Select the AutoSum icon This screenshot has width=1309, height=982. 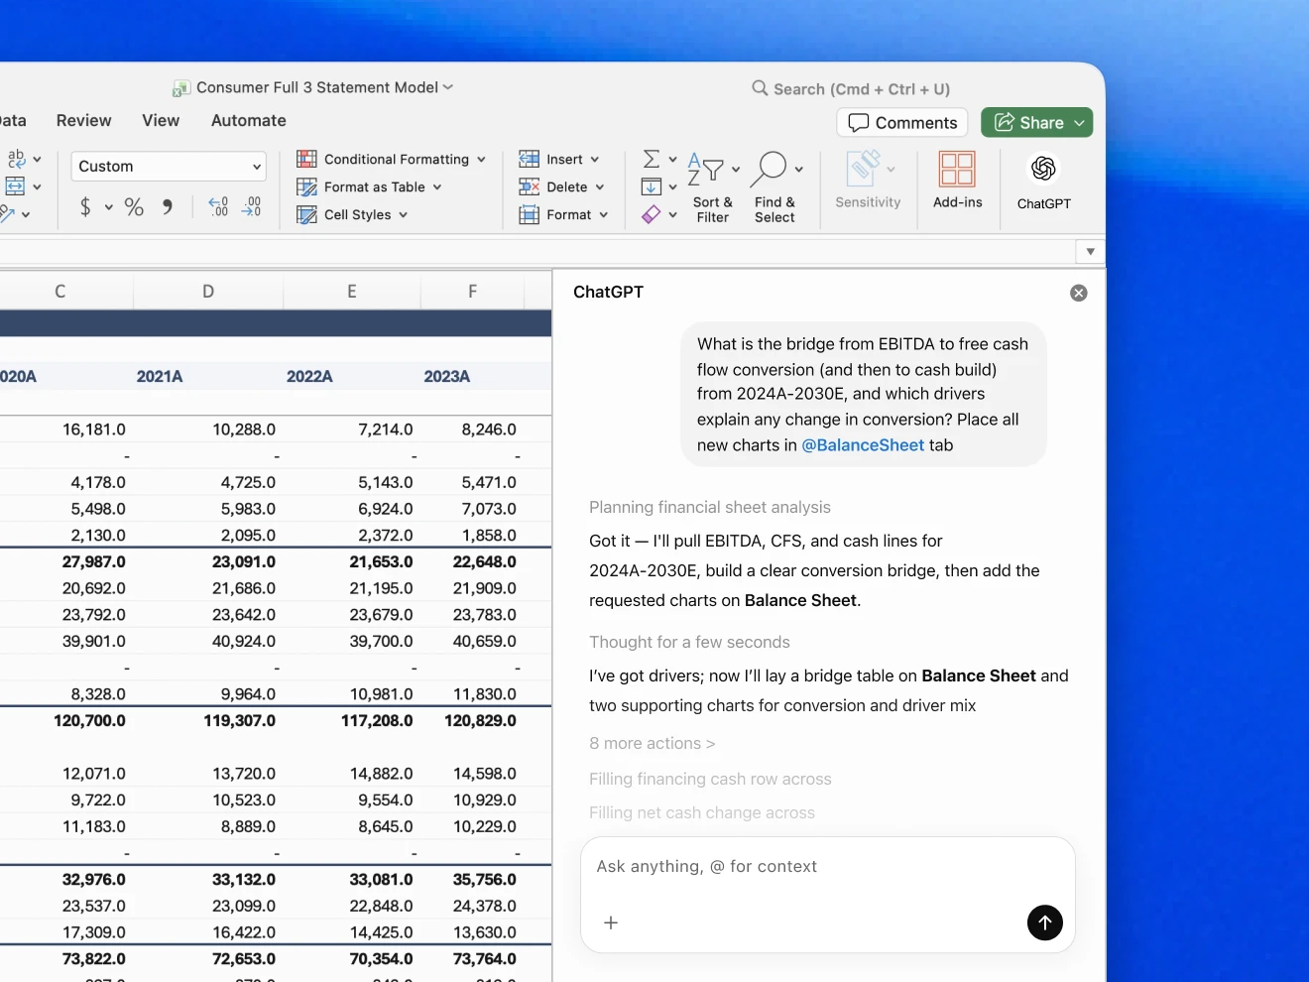click(x=652, y=159)
